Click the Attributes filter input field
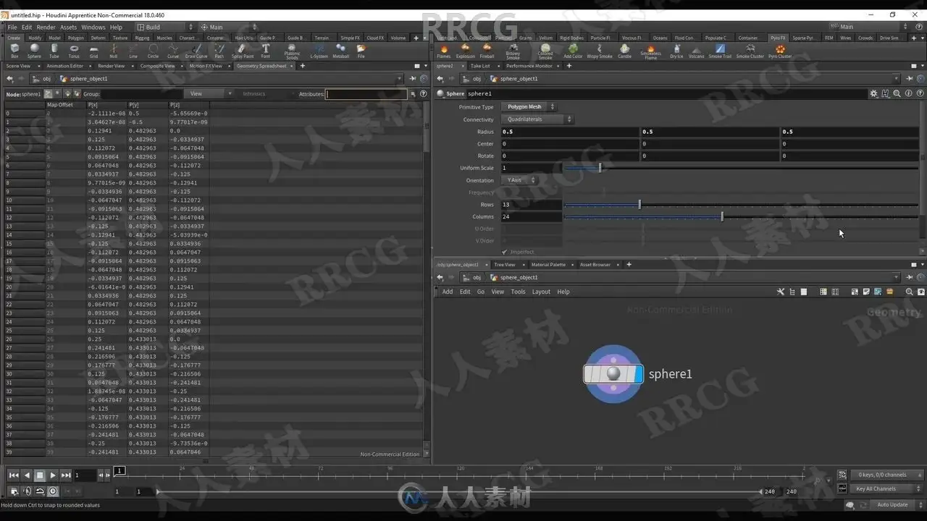 coord(366,94)
